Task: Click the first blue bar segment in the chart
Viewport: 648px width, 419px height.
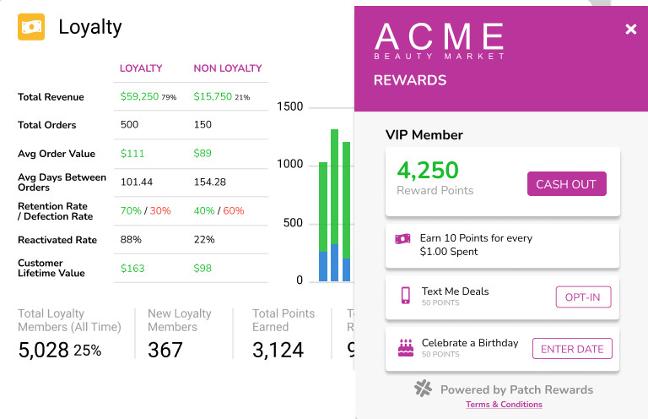Action: (x=323, y=266)
